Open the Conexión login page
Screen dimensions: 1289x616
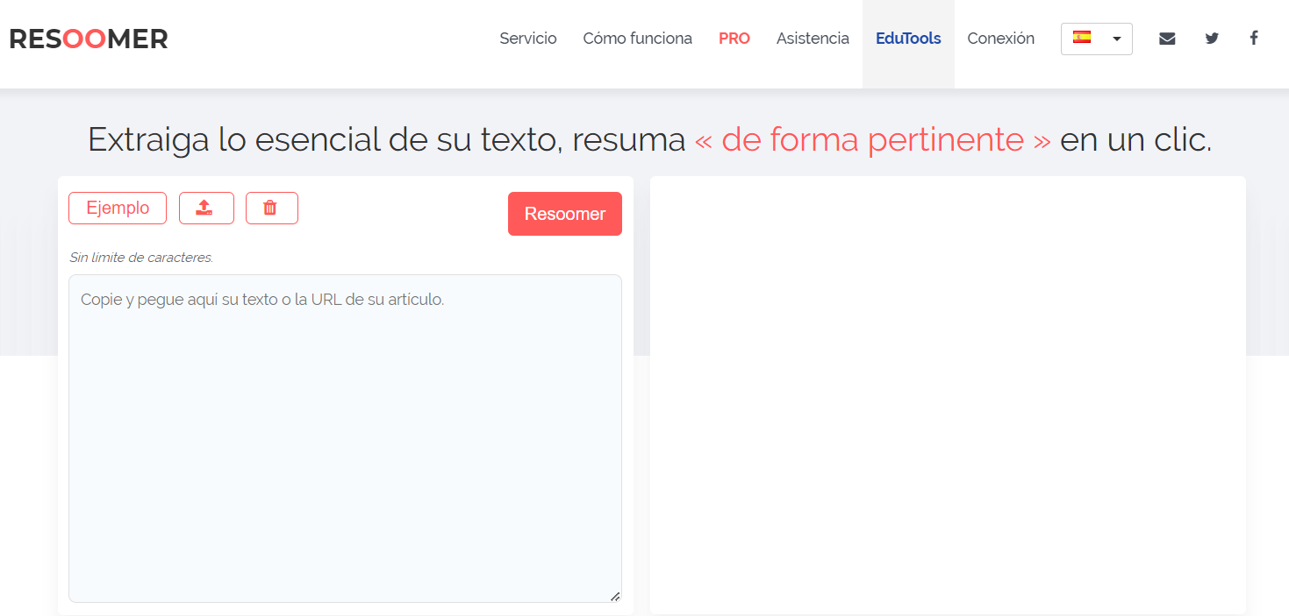[x=1000, y=38]
